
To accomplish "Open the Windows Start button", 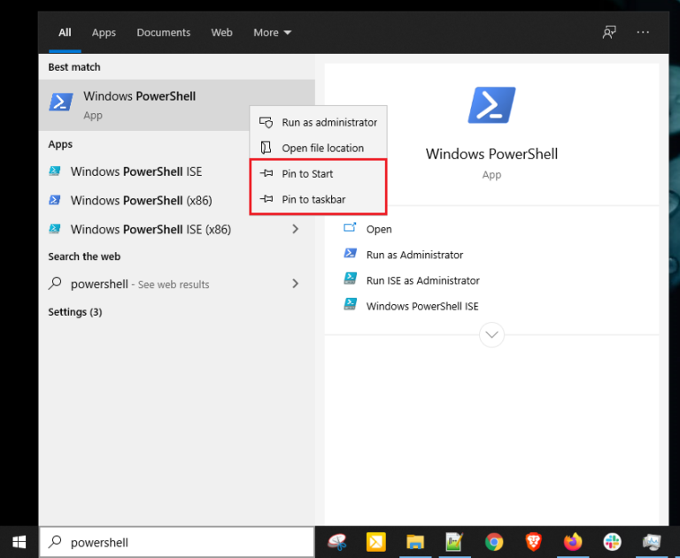I will (19, 542).
